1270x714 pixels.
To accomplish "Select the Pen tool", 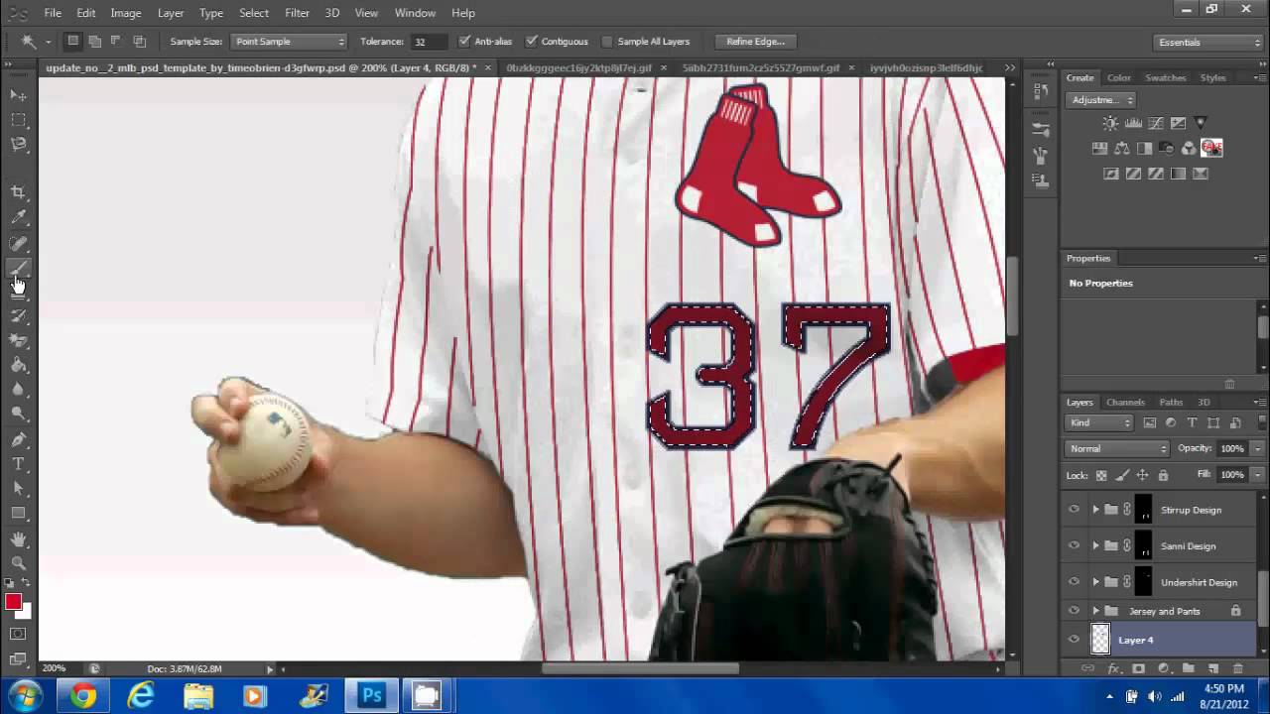I will coord(18,439).
